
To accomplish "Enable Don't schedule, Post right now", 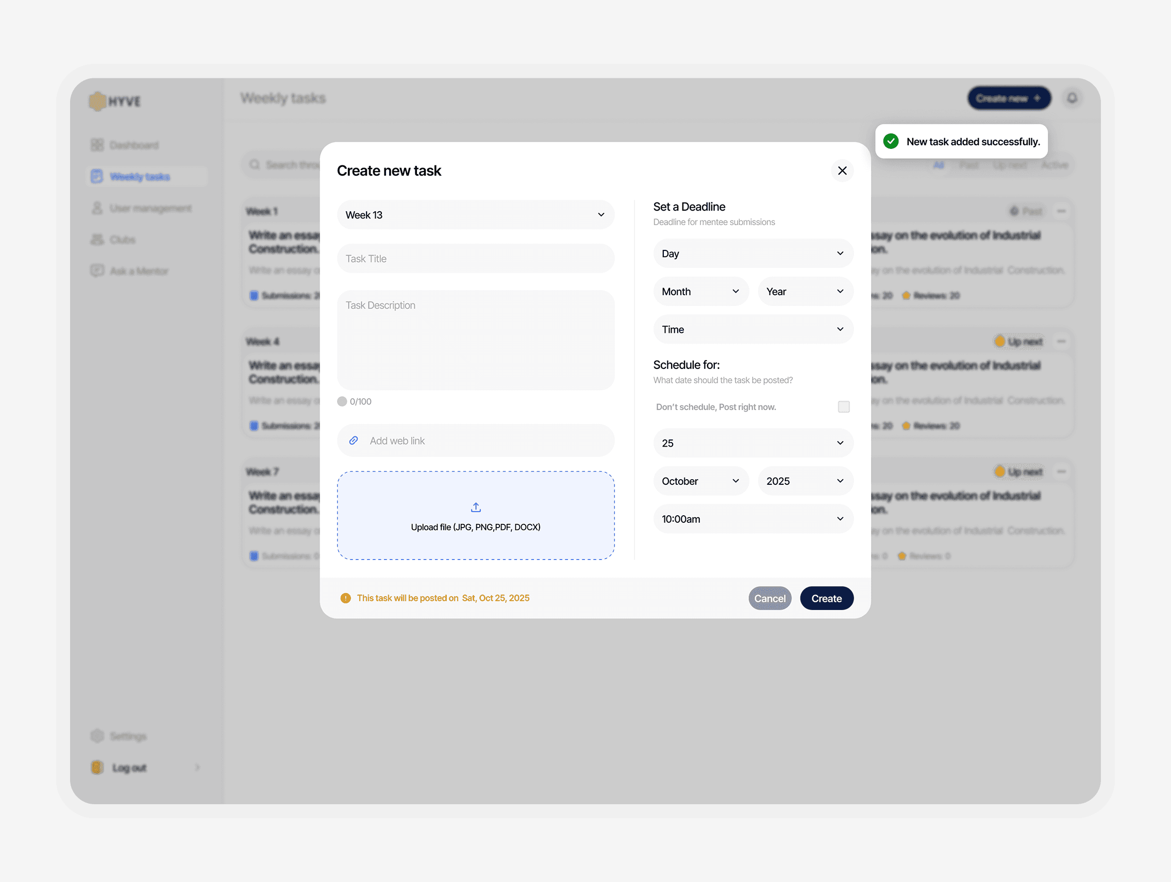I will pos(843,406).
